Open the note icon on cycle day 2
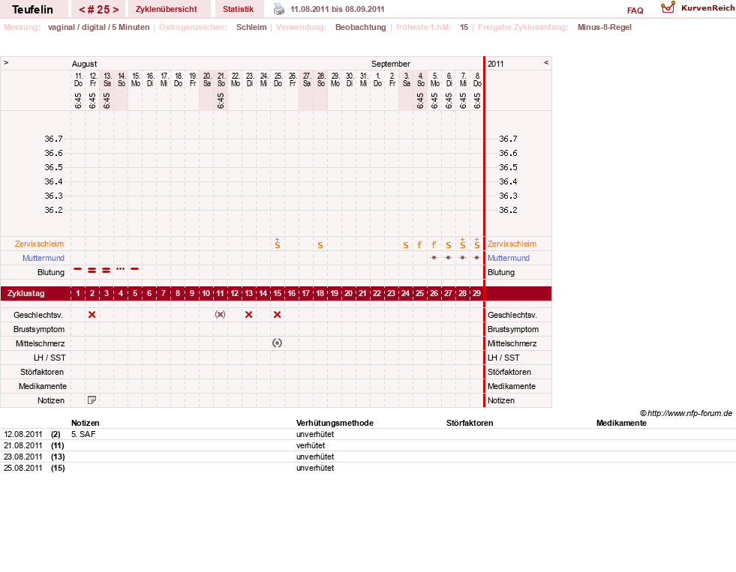The image size is (736, 572). coord(92,400)
